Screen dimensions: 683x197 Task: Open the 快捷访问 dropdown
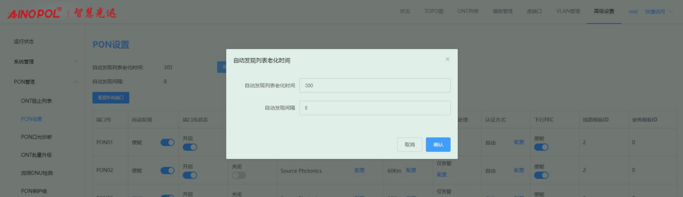(658, 11)
